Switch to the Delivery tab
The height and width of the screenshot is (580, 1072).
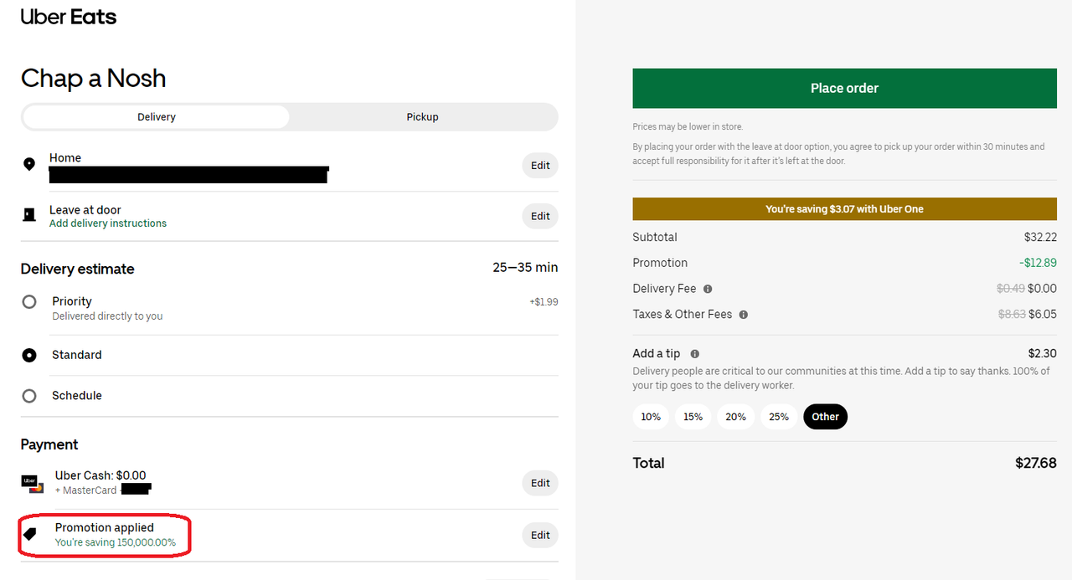pos(157,117)
